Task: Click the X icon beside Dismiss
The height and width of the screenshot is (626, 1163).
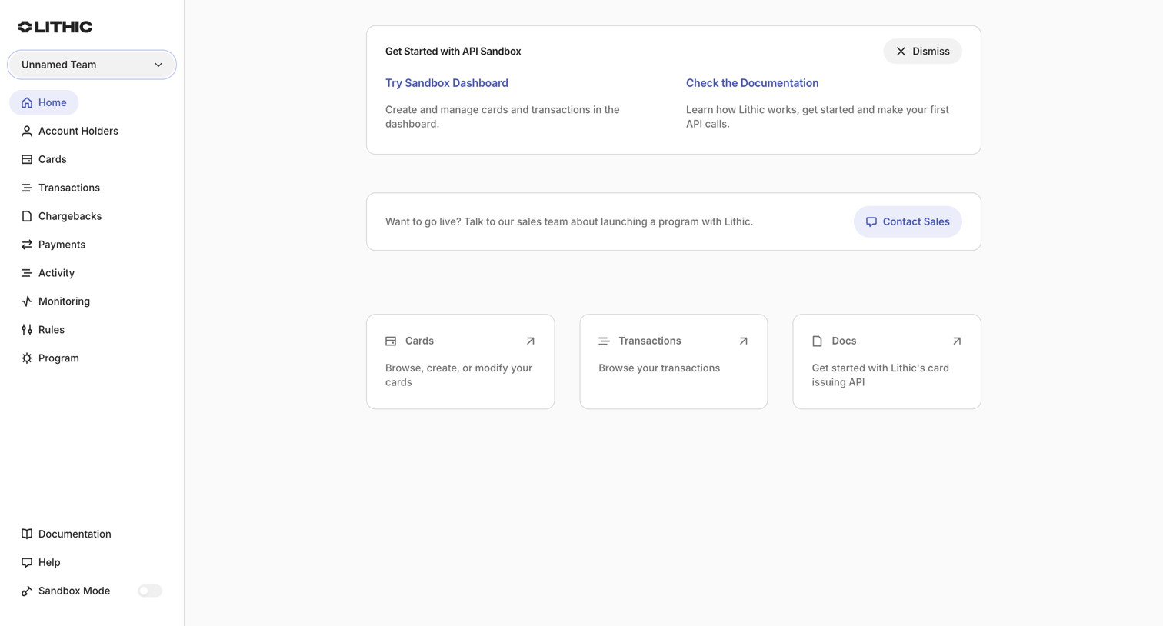Action: pos(901,52)
